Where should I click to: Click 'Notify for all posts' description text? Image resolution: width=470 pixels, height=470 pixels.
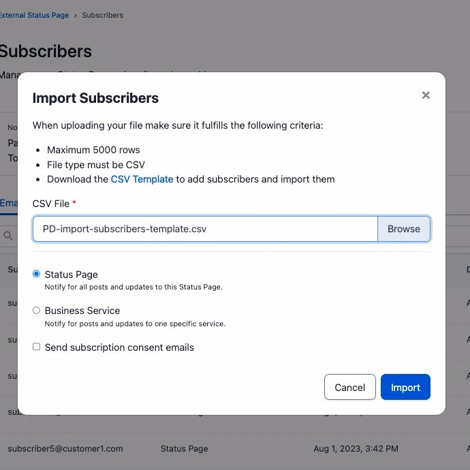pos(134,287)
